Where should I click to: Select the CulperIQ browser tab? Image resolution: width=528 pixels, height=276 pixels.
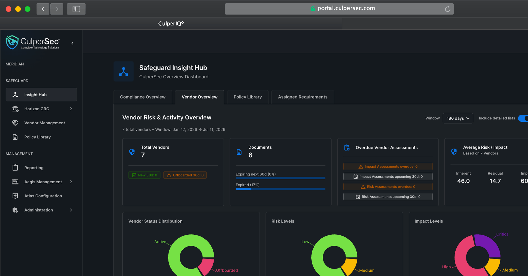click(x=171, y=24)
